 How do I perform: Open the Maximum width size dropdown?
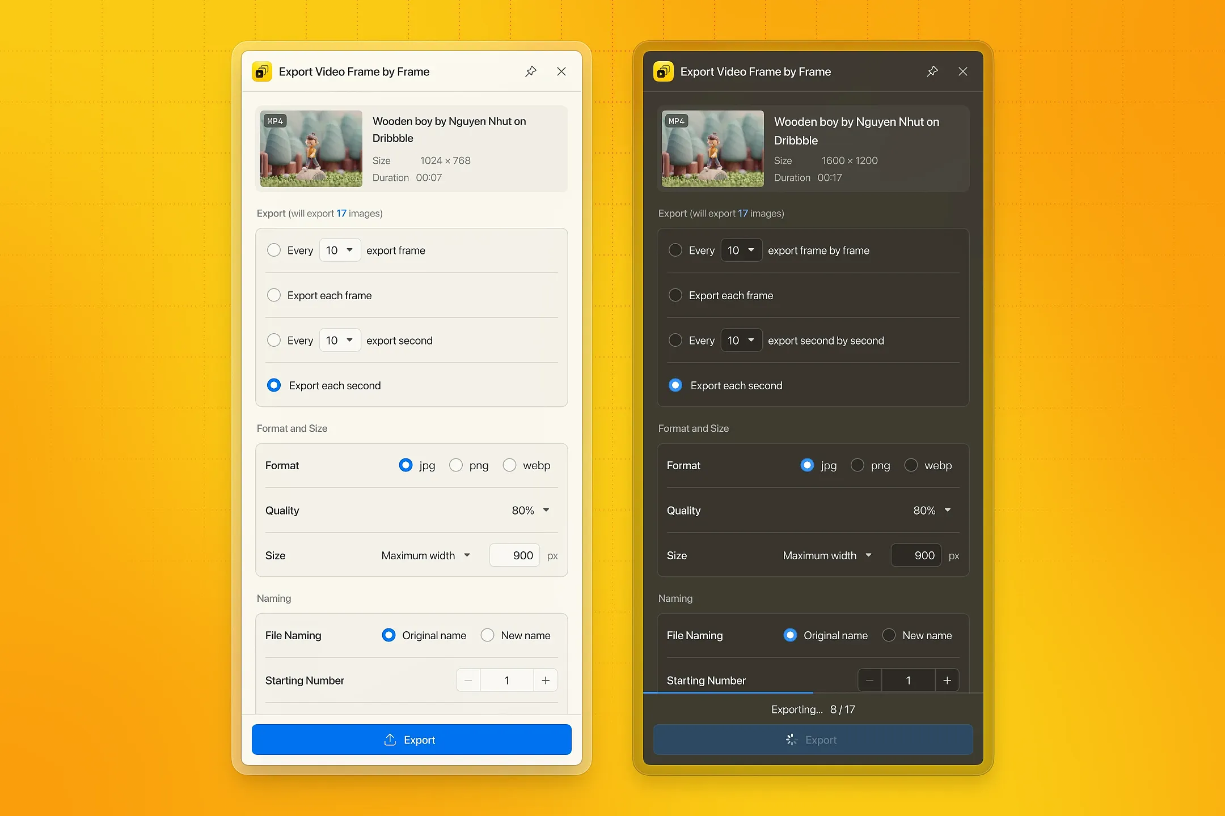tap(426, 555)
